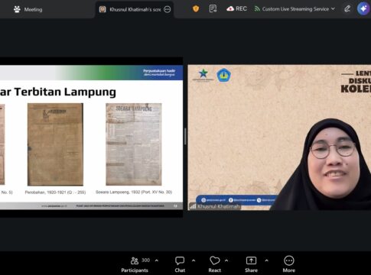Click the 'Soeara Lampoeng, 1932' caption

134,192
